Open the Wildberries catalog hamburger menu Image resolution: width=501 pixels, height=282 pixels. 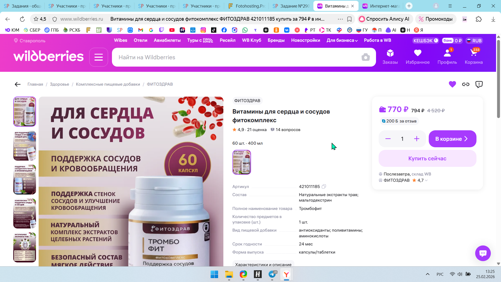(98, 57)
